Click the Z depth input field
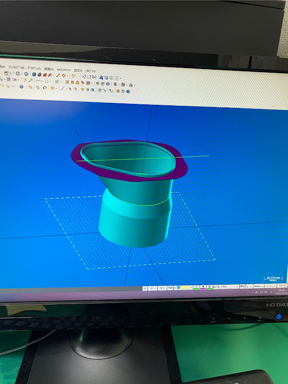This screenshot has height=384, width=288. [x=183, y=288]
